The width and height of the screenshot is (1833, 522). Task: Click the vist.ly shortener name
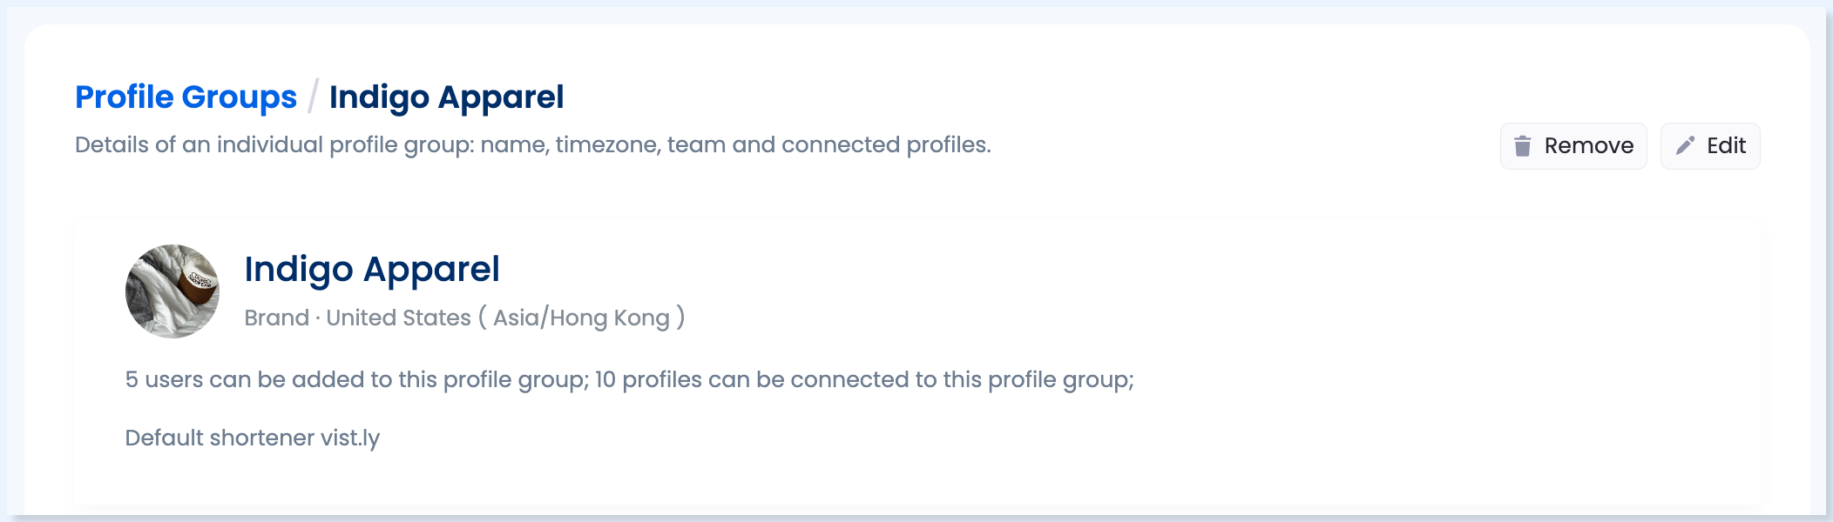point(350,438)
